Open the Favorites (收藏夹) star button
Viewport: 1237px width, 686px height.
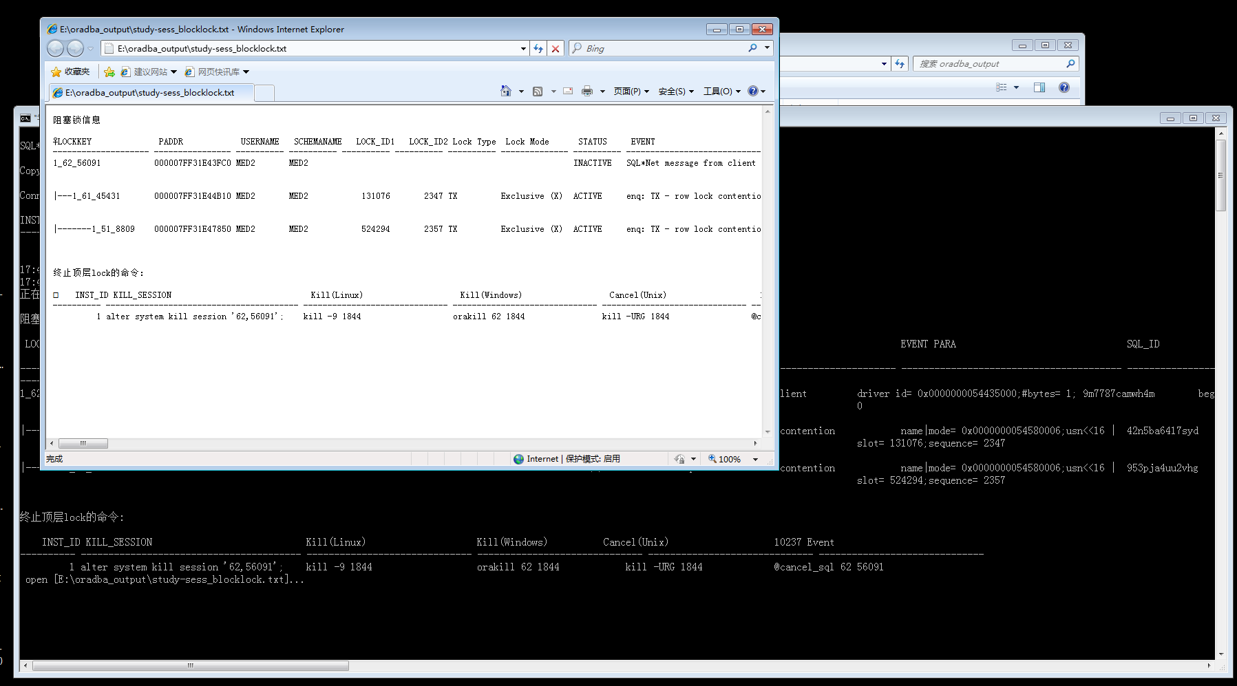[70, 72]
